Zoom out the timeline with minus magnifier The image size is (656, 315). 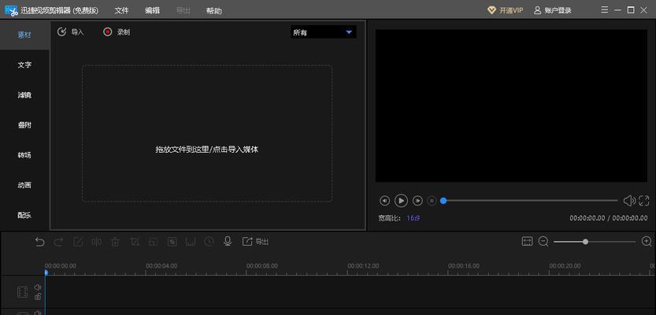tap(543, 242)
